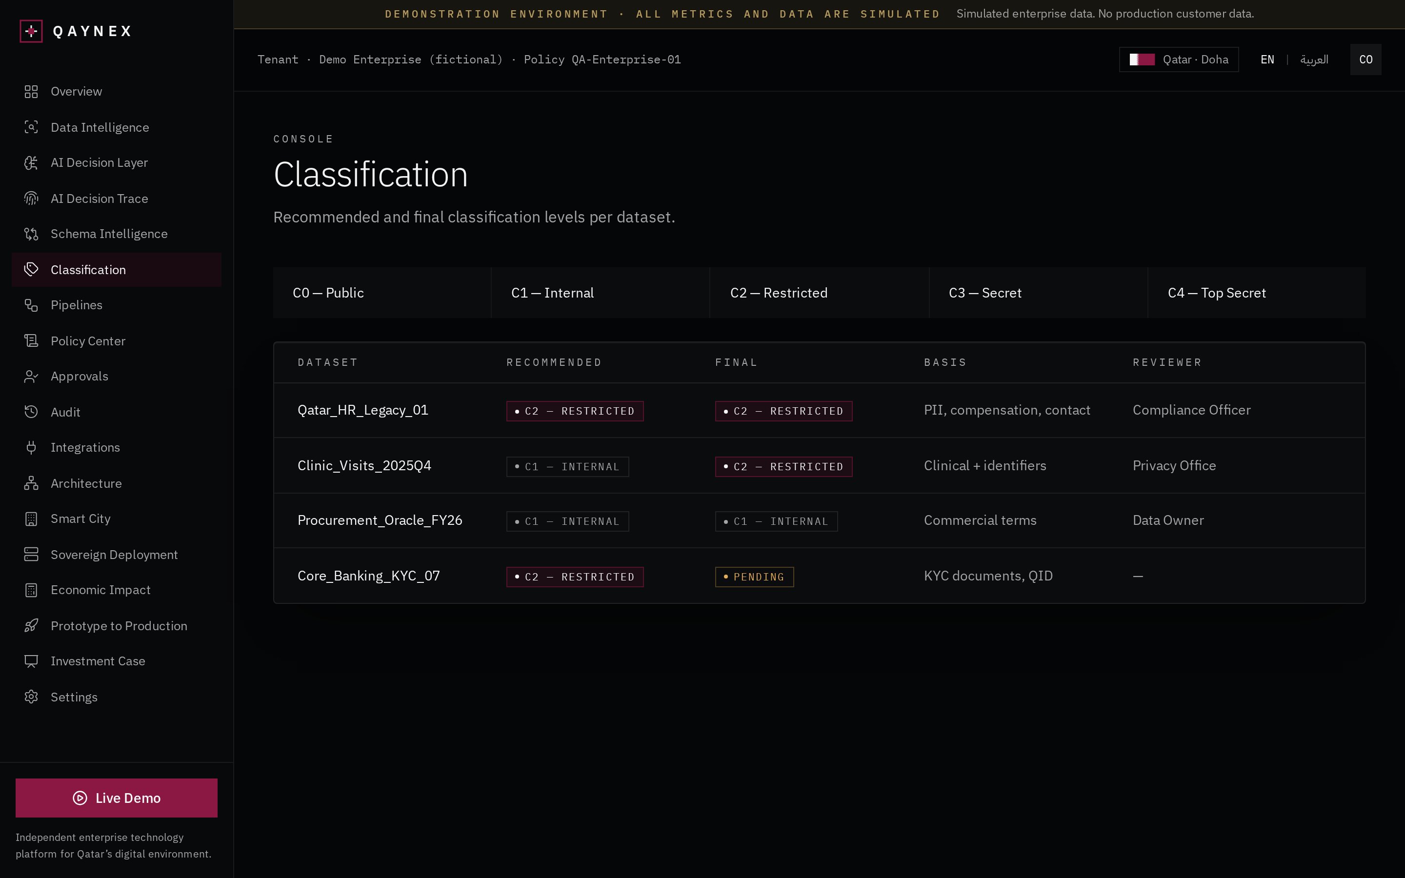The height and width of the screenshot is (878, 1405).
Task: Open the Data Intelligence page
Action: [116, 127]
